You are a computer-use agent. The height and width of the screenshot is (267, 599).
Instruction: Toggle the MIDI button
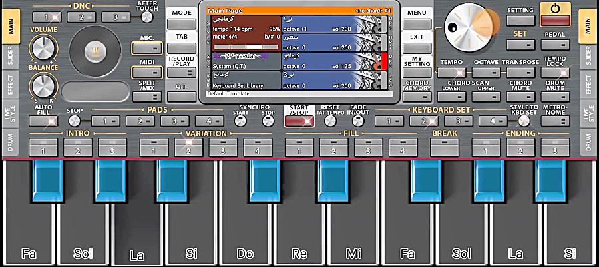tap(147, 73)
